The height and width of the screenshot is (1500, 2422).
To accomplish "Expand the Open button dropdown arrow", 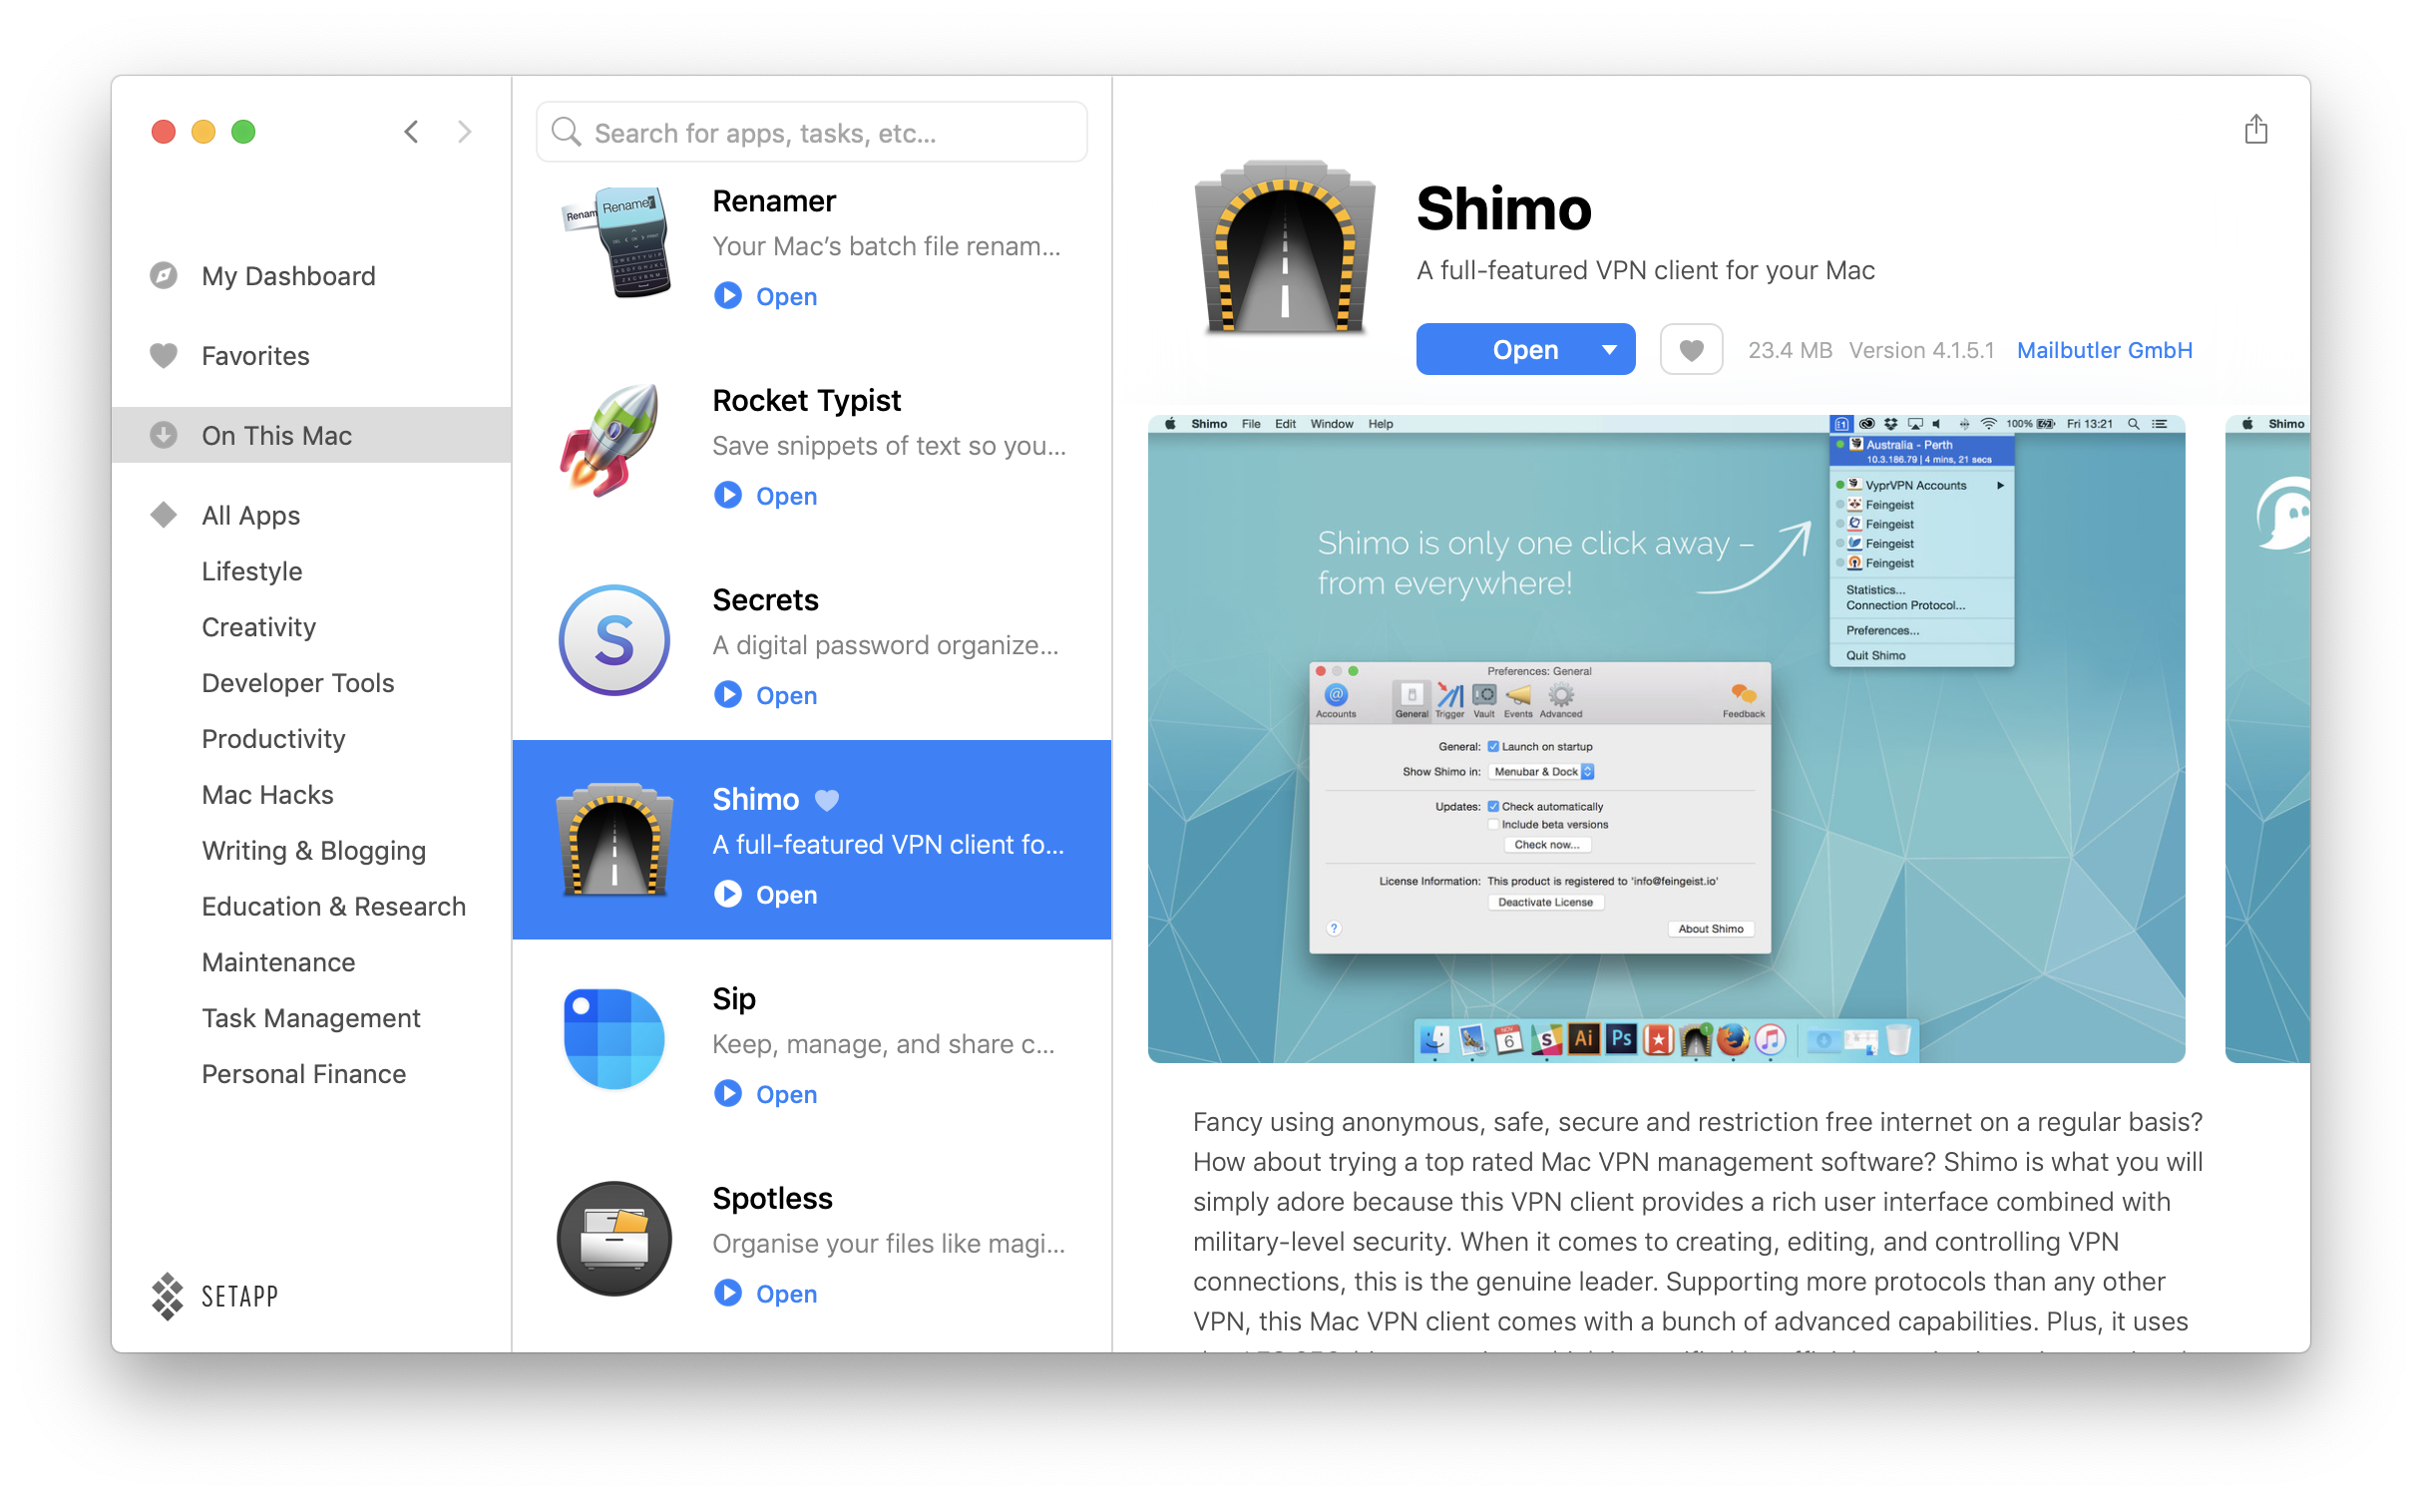I will (x=1607, y=348).
